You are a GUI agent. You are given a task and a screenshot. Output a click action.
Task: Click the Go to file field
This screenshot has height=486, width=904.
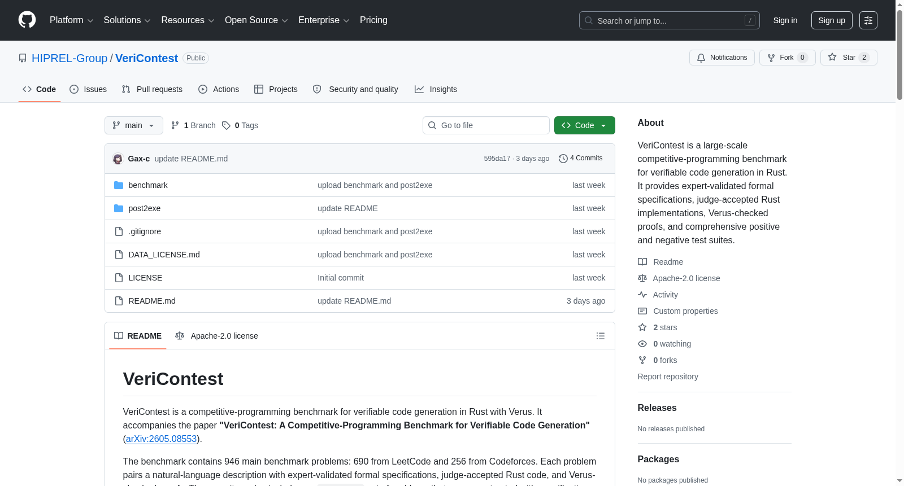click(486, 125)
